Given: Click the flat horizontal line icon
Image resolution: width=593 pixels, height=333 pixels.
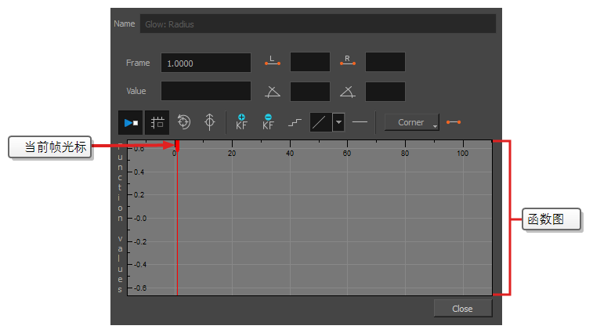Looking at the screenshot, I should (x=360, y=122).
